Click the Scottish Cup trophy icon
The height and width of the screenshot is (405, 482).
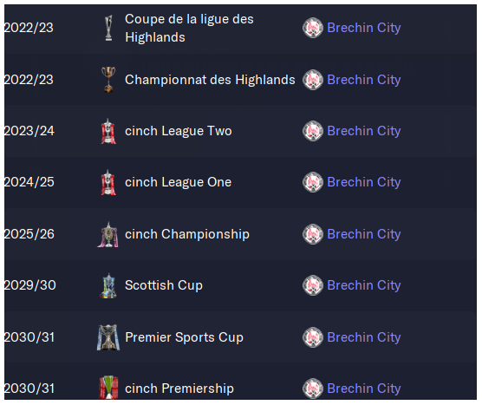(x=108, y=285)
